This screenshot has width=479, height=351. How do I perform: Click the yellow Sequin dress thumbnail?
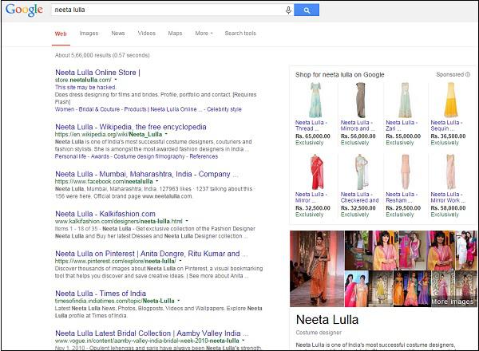coord(450,100)
